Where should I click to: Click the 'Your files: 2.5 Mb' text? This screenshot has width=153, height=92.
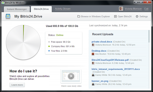59,51
